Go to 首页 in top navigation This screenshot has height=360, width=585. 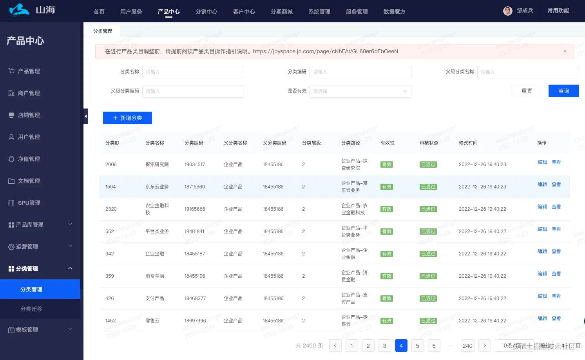(99, 12)
